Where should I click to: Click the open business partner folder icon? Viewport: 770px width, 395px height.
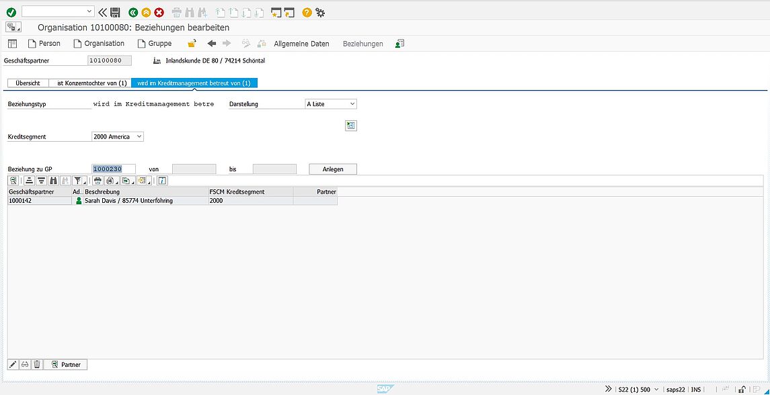pyautogui.click(x=192, y=44)
